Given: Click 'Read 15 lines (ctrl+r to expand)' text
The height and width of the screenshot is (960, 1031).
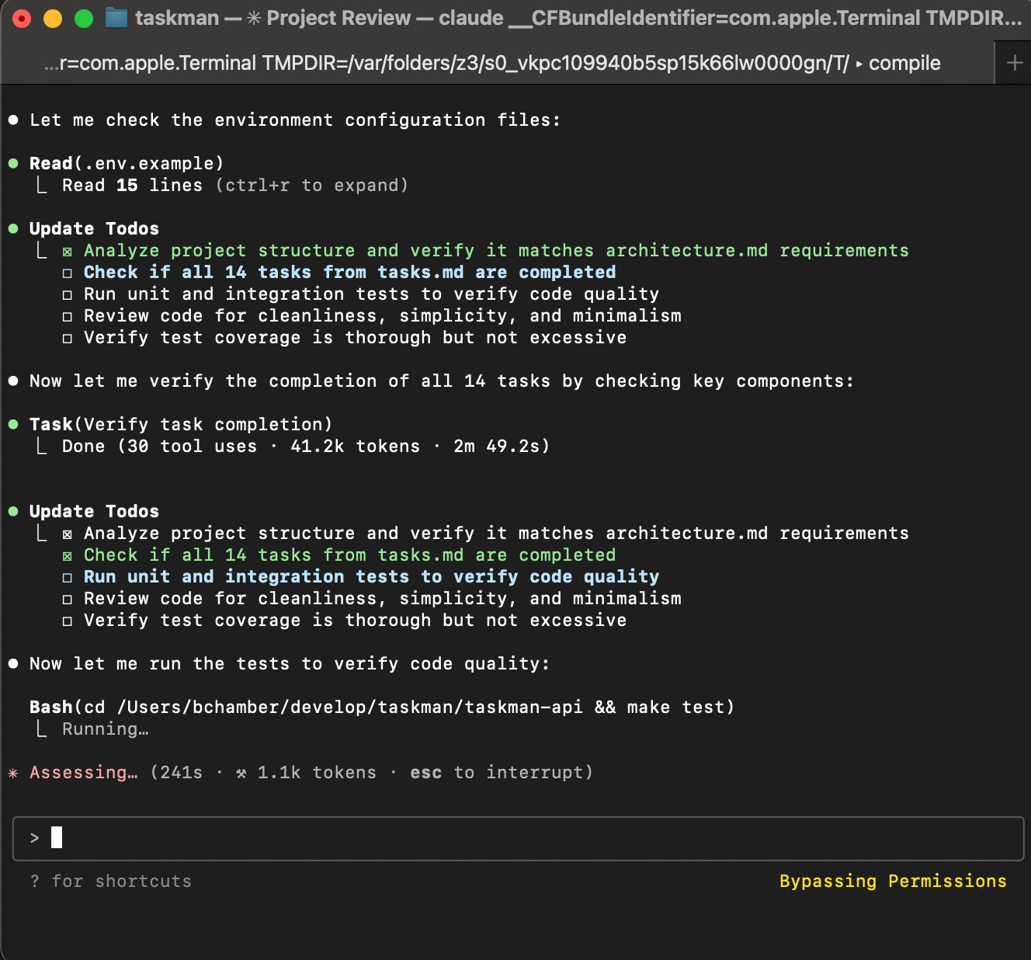Looking at the screenshot, I should coord(235,186).
